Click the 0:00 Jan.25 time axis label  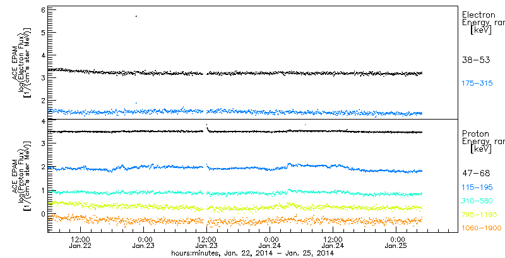396,243
